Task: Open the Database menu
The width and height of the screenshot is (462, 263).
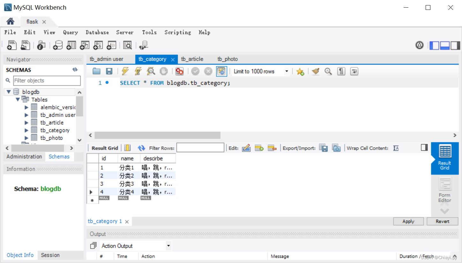Action: click(97, 32)
